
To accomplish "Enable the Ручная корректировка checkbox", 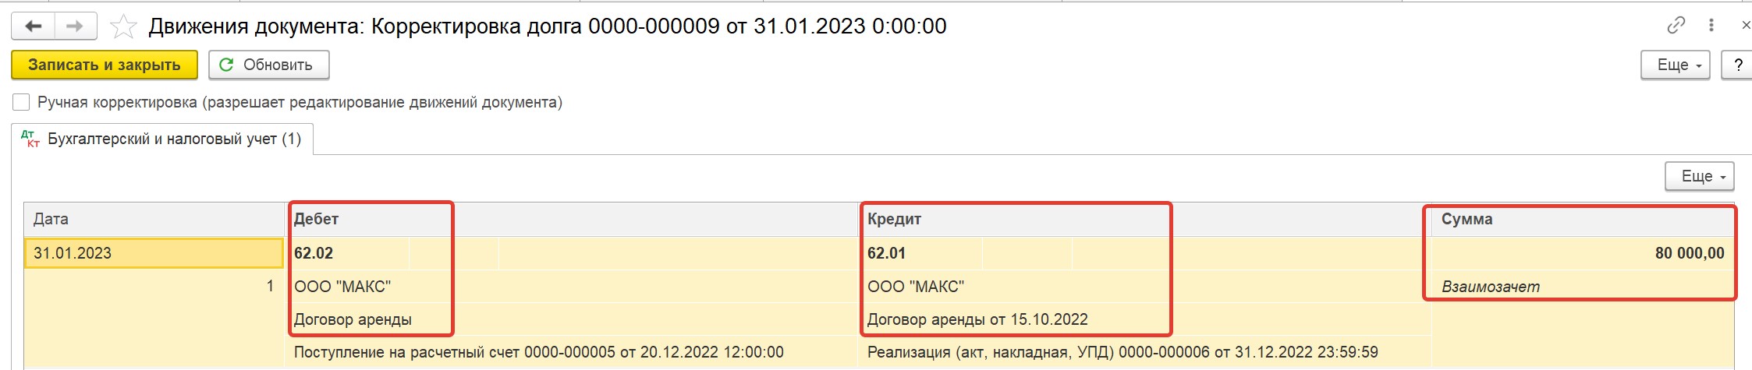I will [22, 102].
